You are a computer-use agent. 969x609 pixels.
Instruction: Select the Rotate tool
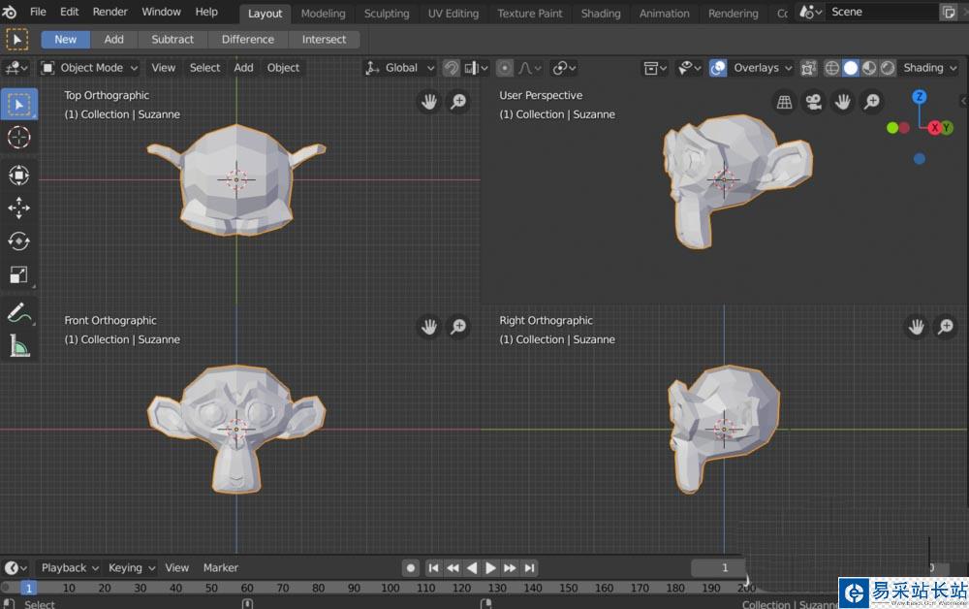pyautogui.click(x=18, y=241)
